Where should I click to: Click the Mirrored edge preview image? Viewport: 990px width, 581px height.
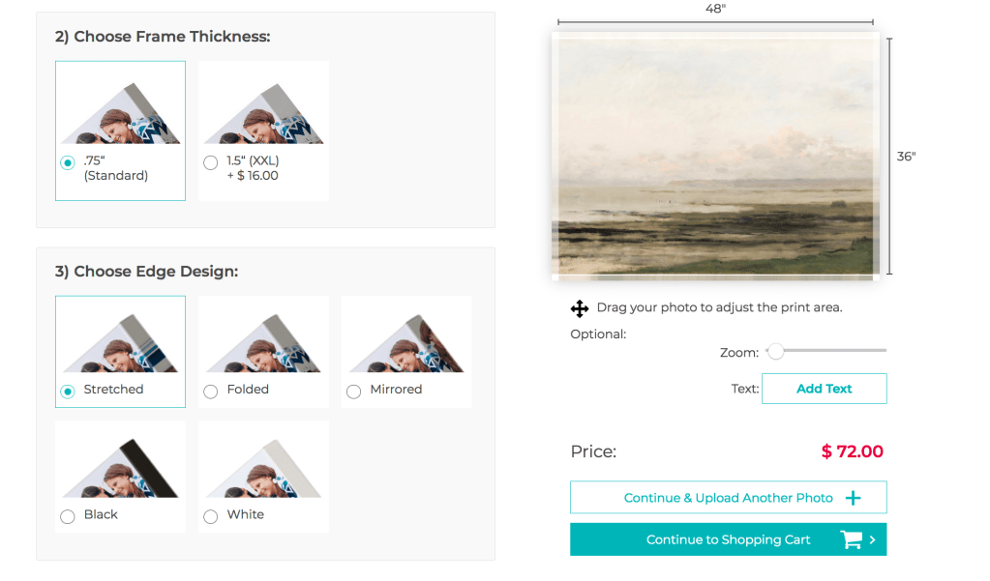tap(406, 338)
